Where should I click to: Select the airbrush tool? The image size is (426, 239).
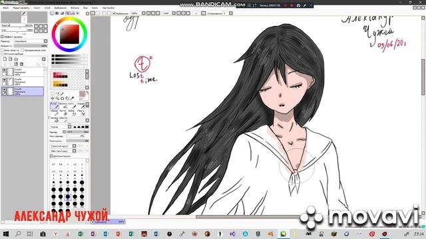point(63,106)
